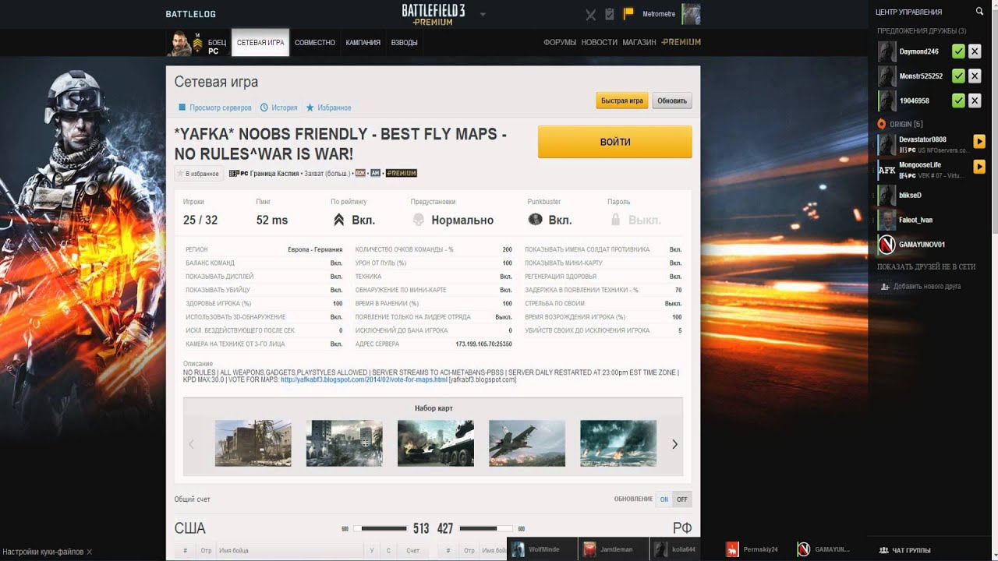Select the jet fighter map thumbnail

[x=527, y=443]
